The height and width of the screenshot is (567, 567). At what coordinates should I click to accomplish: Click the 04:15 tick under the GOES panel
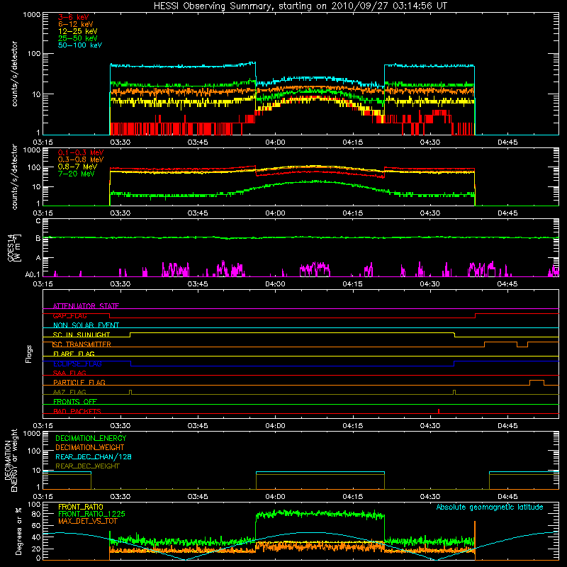pos(352,284)
